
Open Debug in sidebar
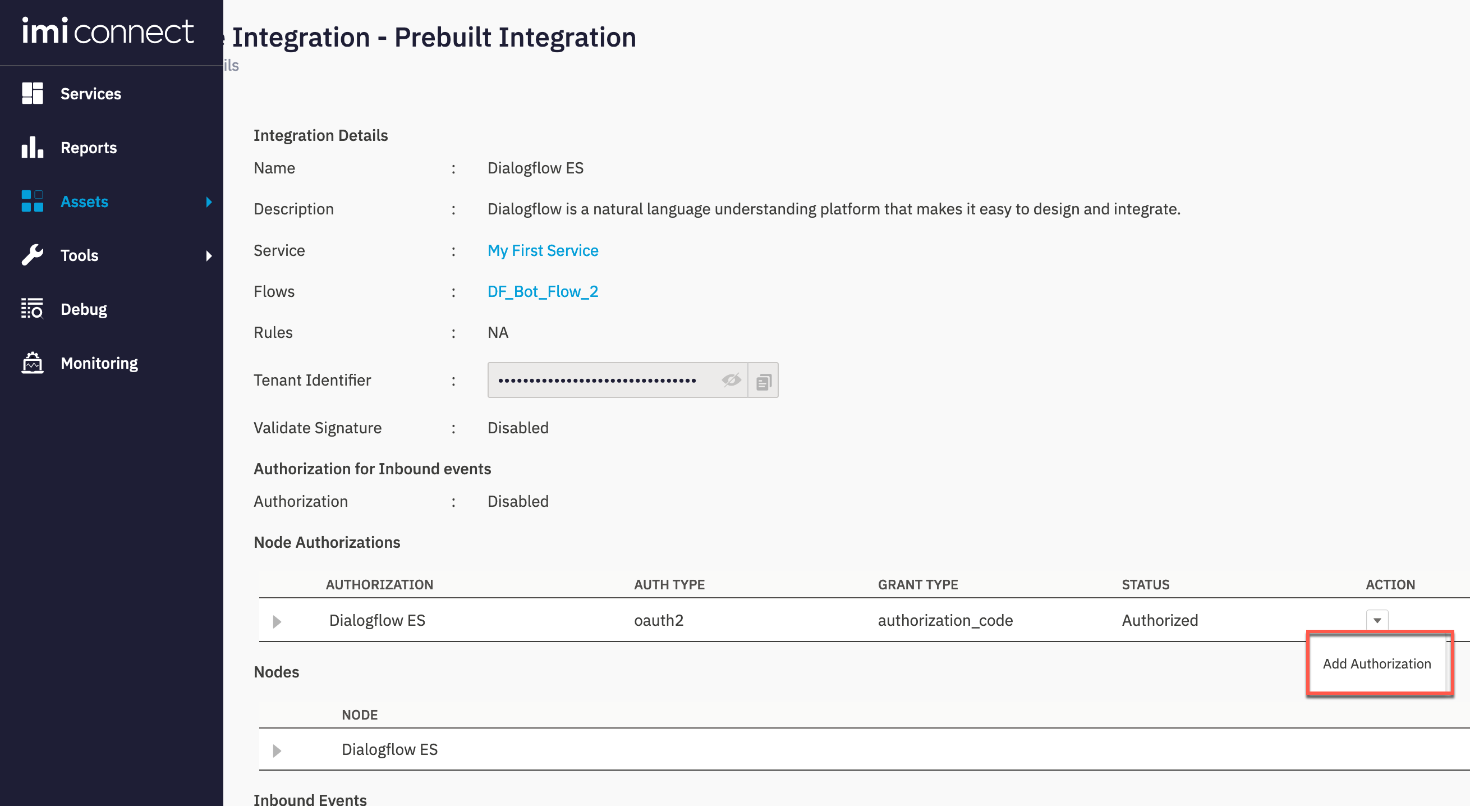[x=84, y=309]
